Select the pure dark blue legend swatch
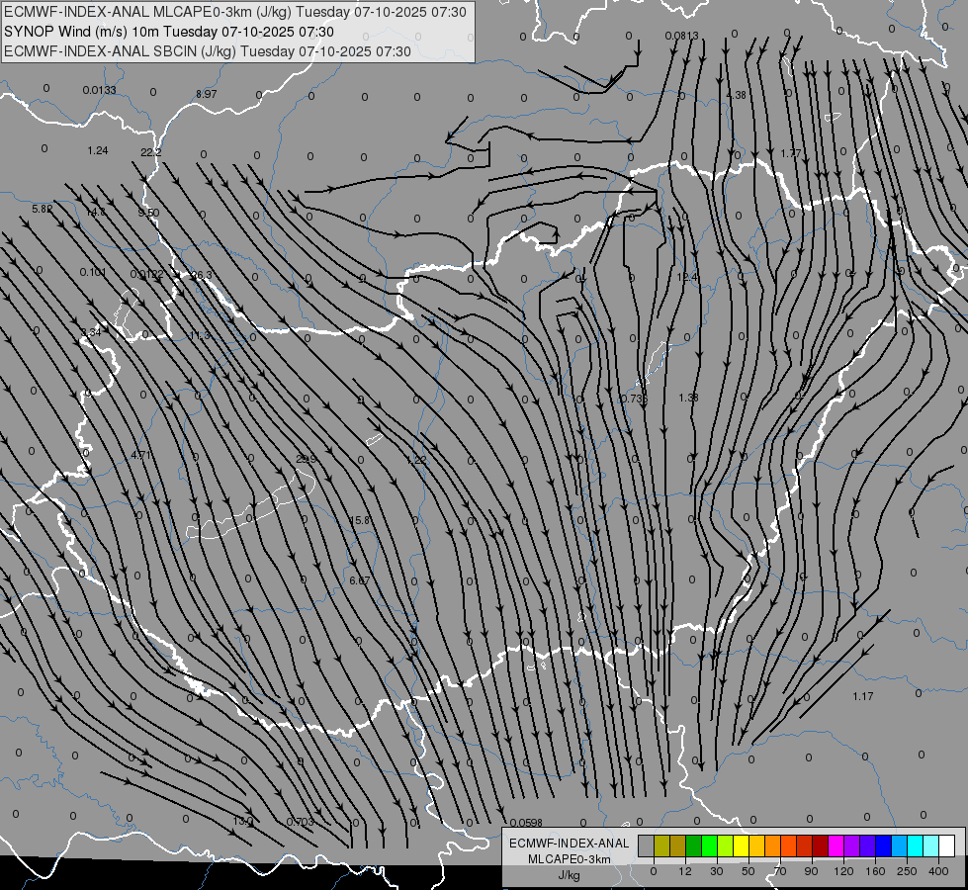Image resolution: width=968 pixels, height=890 pixels. point(884,845)
